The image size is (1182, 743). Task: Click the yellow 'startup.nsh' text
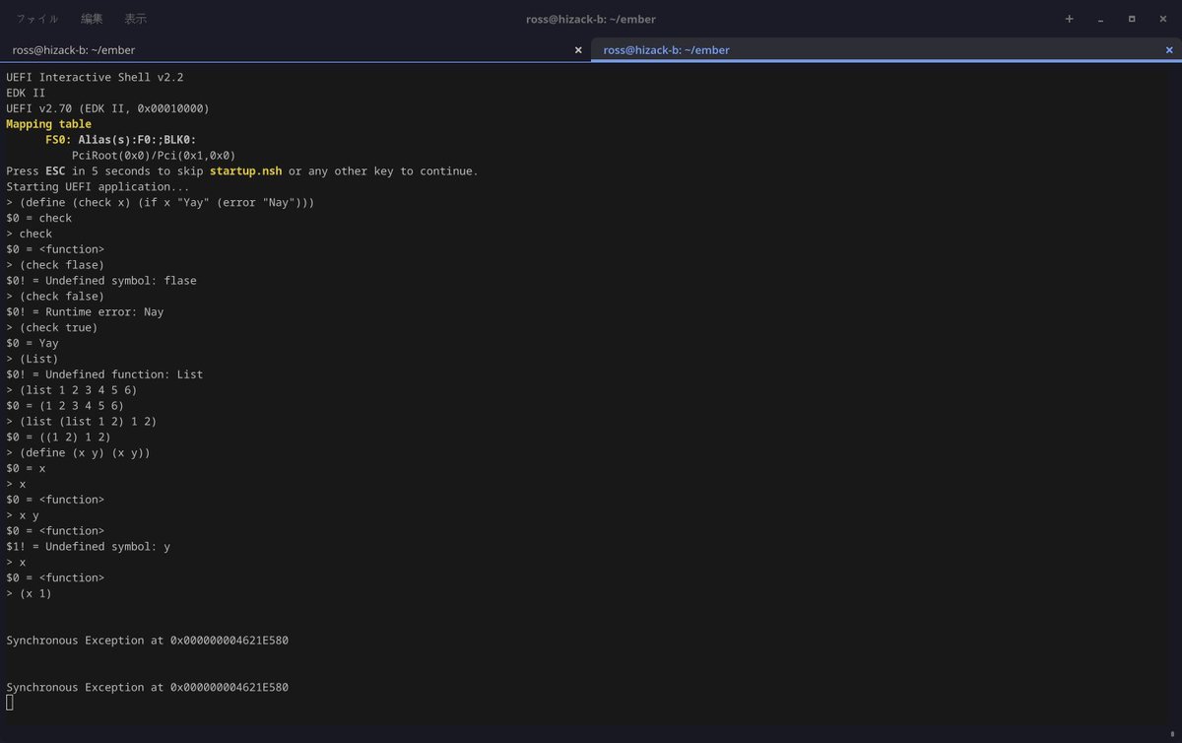(x=245, y=170)
